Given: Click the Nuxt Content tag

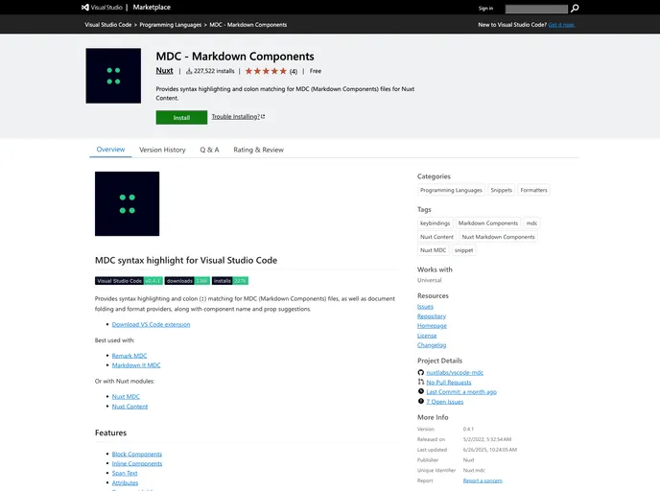Looking at the screenshot, I should coord(436,237).
